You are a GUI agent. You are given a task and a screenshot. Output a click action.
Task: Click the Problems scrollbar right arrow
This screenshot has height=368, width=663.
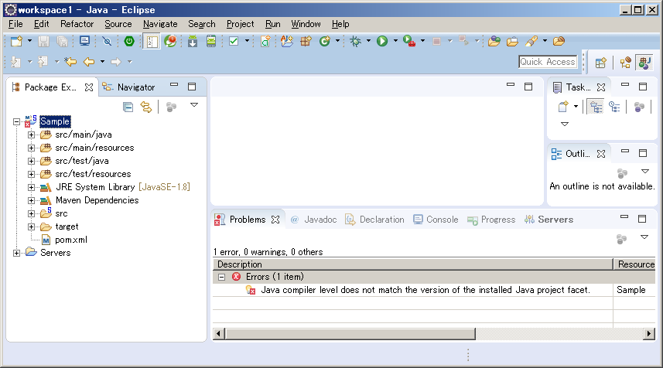pos(649,334)
